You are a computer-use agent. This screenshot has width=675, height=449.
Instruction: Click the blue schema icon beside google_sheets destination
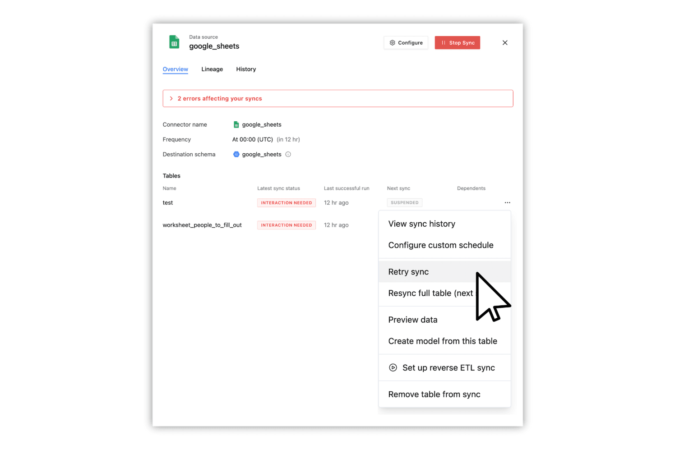point(236,154)
